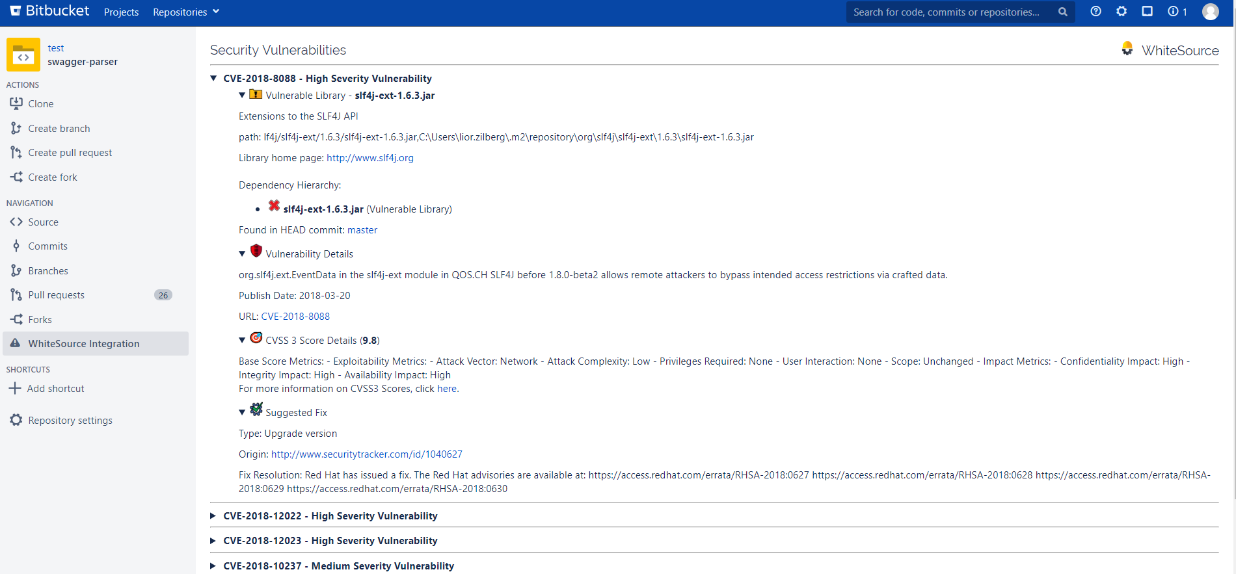
Task: Collapse the Vulnerability Details section
Action: pos(242,254)
